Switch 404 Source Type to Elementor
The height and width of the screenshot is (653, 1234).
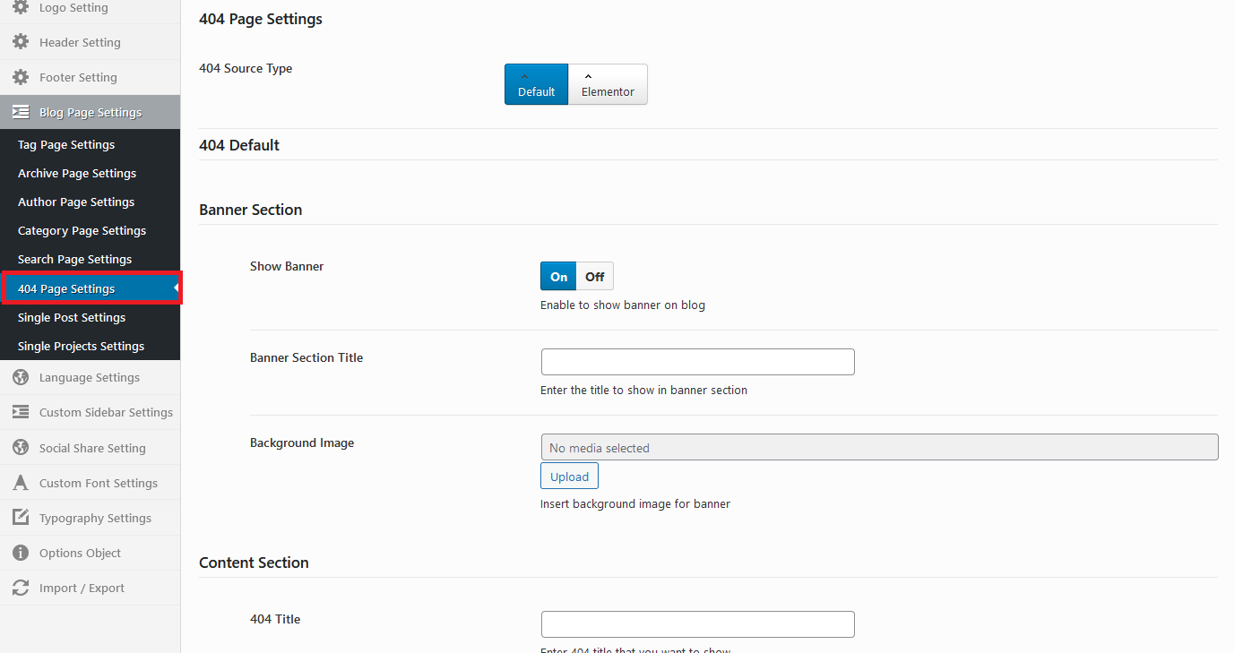(x=608, y=84)
